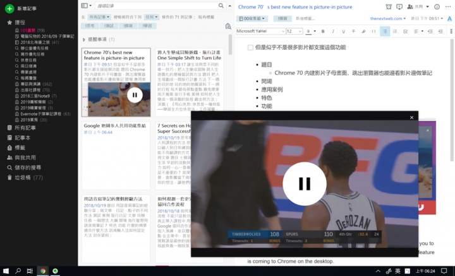
Task: Open 標籤 tags in the sidebar
Action: coord(16,147)
